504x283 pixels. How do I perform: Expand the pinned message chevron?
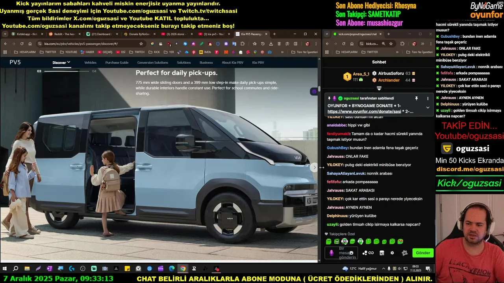pyautogui.click(x=428, y=107)
